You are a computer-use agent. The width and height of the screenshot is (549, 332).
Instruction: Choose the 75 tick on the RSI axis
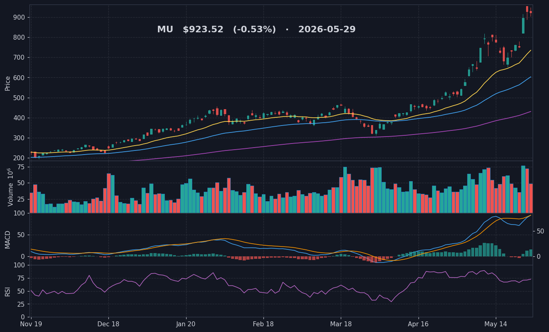pos(21,278)
